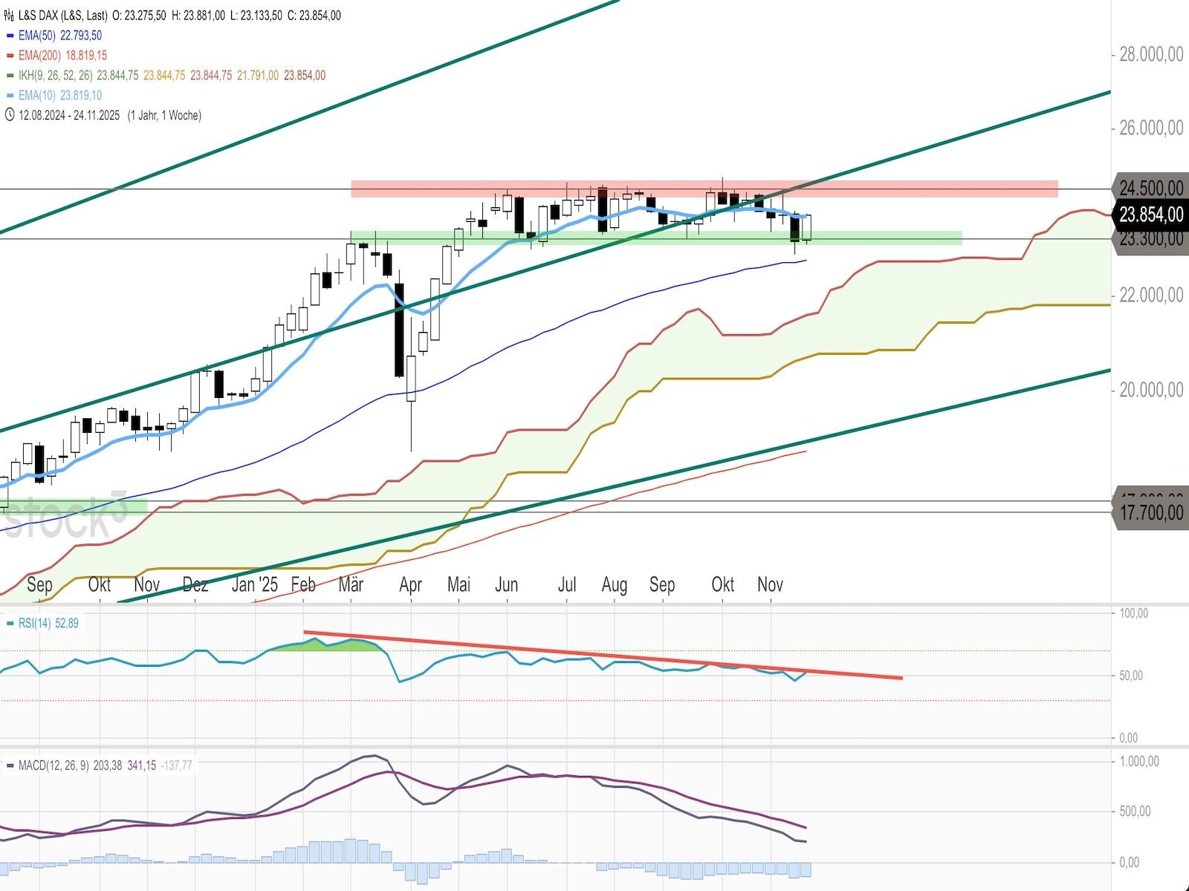Viewport: 1189px width, 891px height.
Task: Click the current price label 23.854,00
Action: tap(1150, 215)
